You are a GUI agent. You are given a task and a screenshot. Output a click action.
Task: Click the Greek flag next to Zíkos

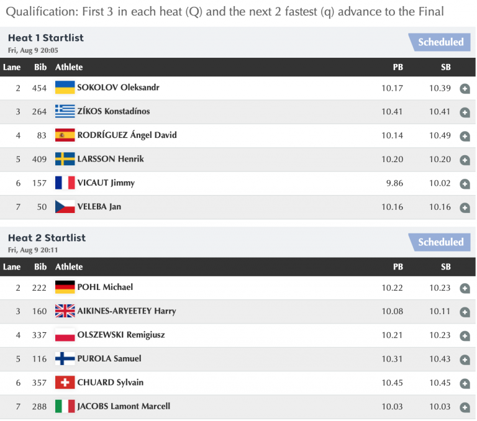pos(65,111)
